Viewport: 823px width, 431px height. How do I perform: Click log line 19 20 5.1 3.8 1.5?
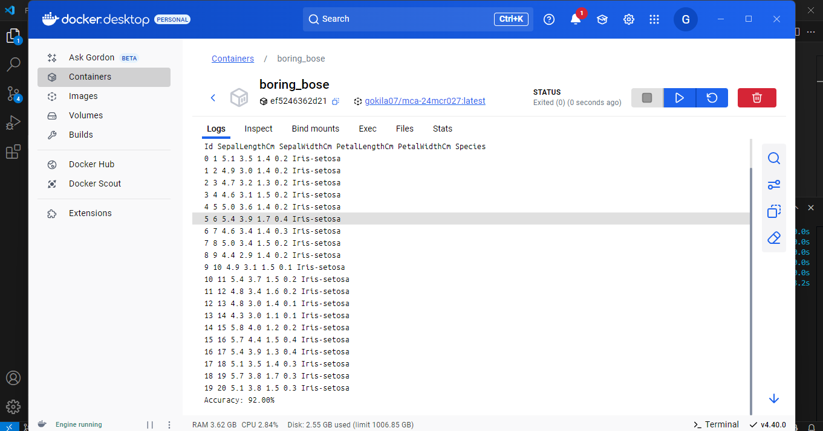point(276,388)
